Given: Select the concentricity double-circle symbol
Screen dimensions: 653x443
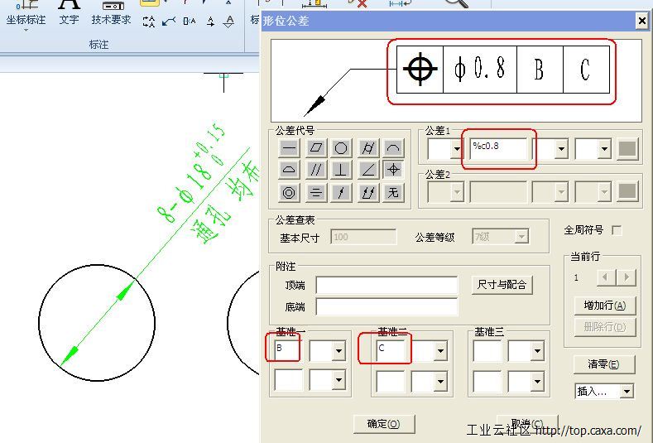Looking at the screenshot, I should [289, 193].
